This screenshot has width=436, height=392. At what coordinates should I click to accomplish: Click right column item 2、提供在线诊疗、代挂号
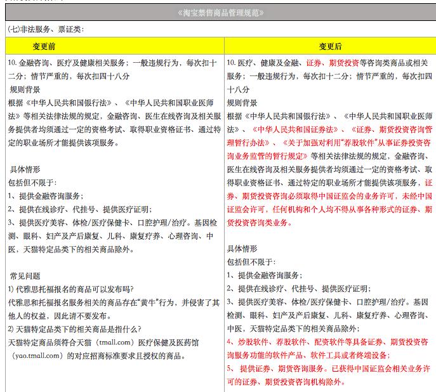tap(299, 289)
